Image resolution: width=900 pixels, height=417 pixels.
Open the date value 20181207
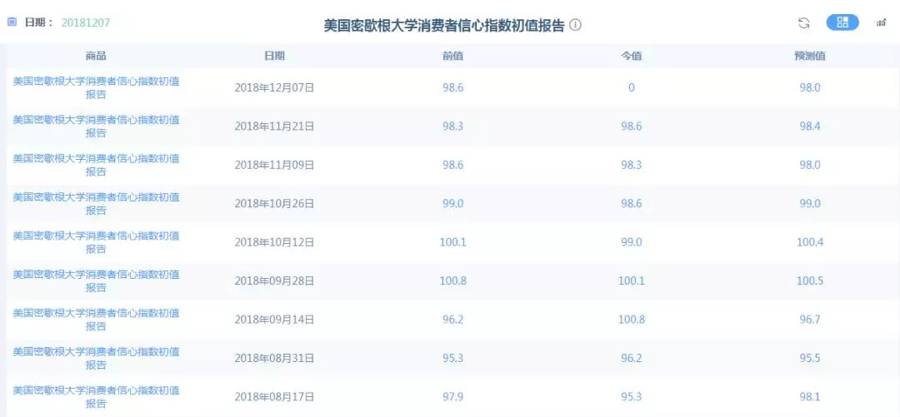click(x=86, y=23)
